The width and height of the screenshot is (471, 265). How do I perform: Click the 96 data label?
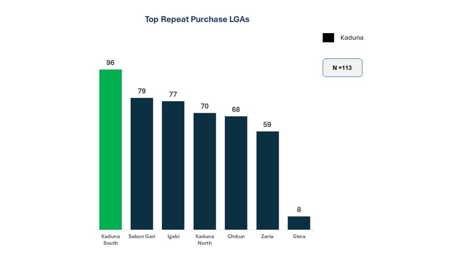pos(110,63)
